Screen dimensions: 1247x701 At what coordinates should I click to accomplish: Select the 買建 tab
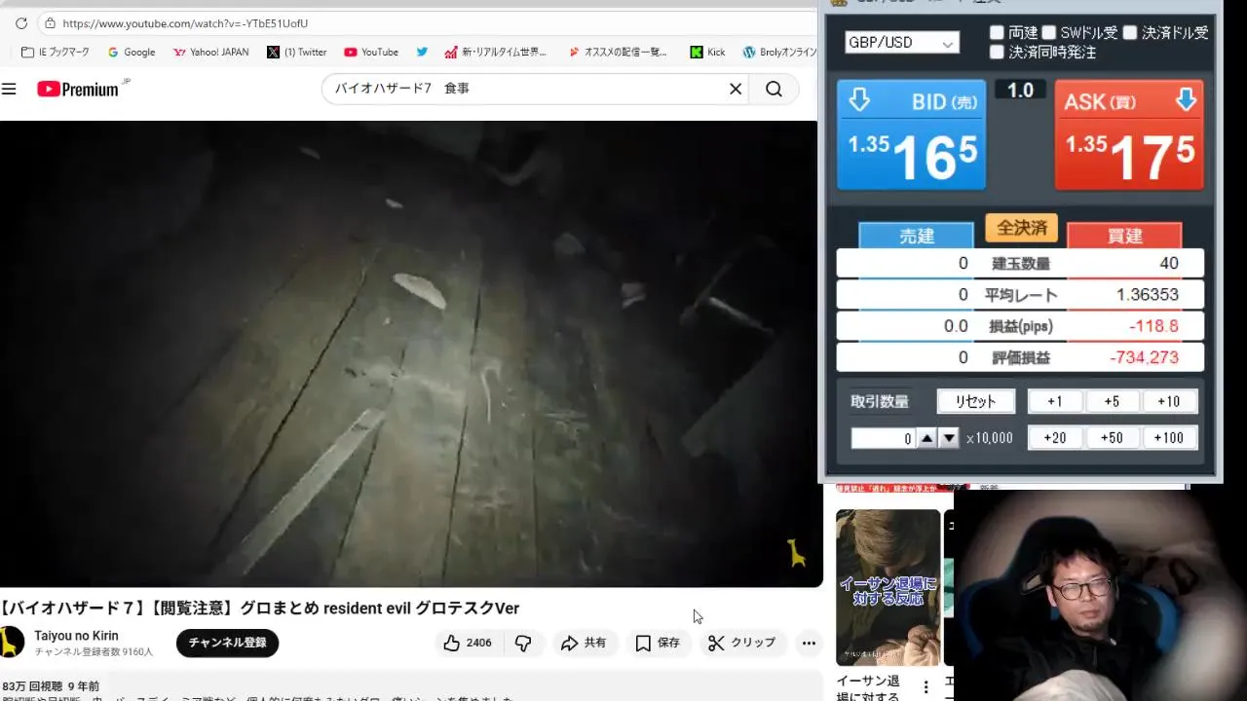point(1124,236)
